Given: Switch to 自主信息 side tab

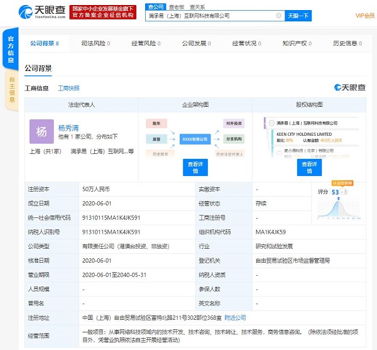Looking at the screenshot, I should (12, 89).
